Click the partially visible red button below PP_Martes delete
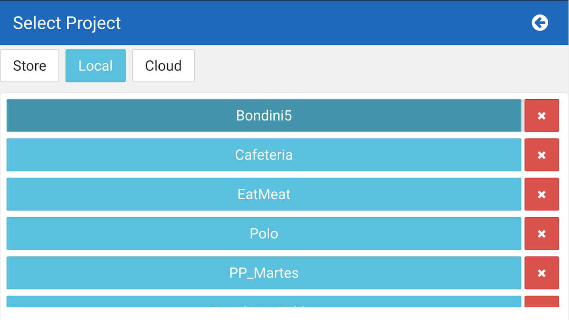The image size is (569, 320). tap(541, 302)
